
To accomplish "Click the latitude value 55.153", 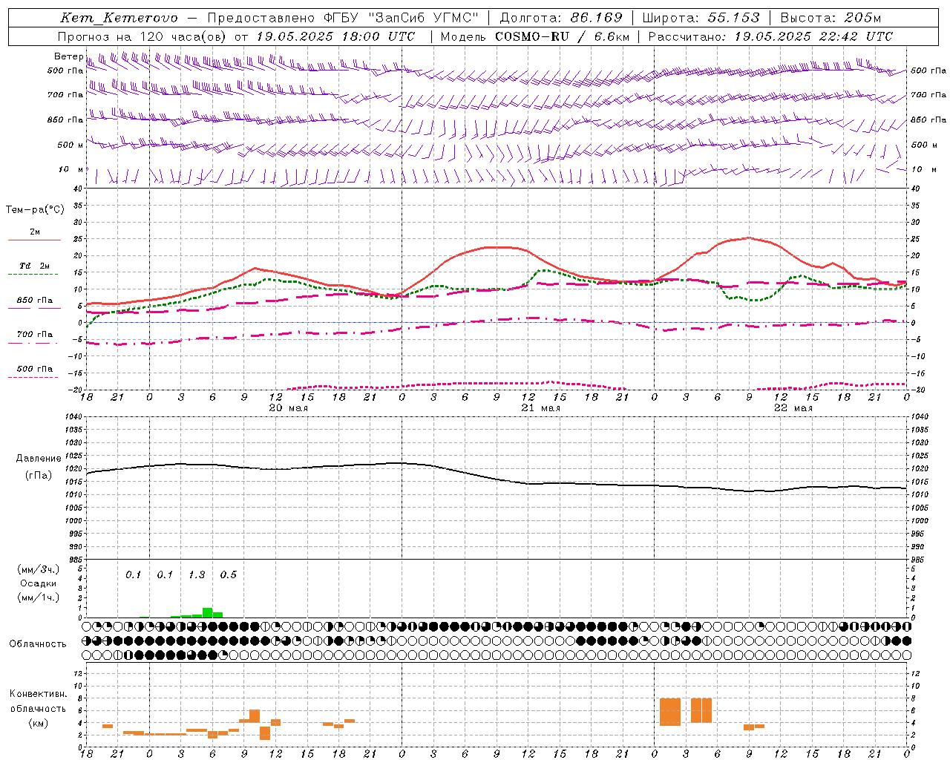I will pyautogui.click(x=733, y=18).
